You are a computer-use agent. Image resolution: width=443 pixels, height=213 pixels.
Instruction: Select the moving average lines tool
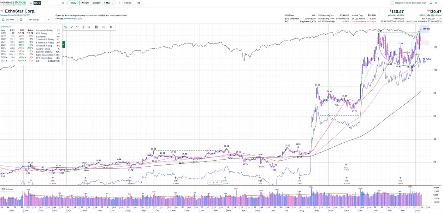pos(89,27)
